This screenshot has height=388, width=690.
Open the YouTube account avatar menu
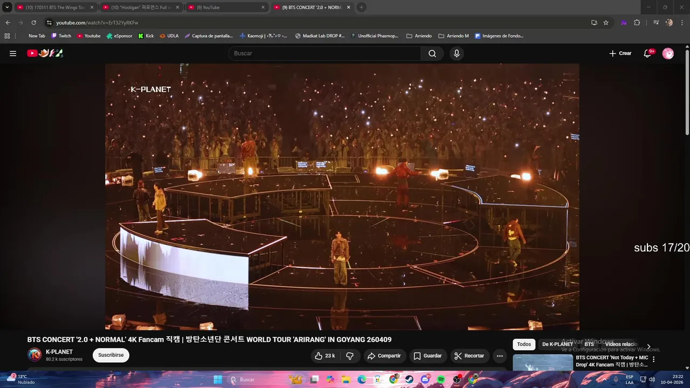(x=668, y=53)
